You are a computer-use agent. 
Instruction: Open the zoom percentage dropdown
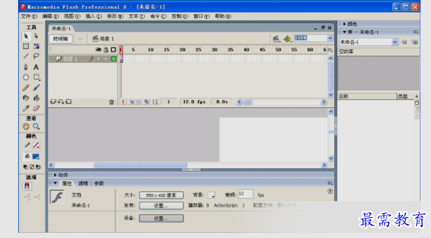coord(330,38)
